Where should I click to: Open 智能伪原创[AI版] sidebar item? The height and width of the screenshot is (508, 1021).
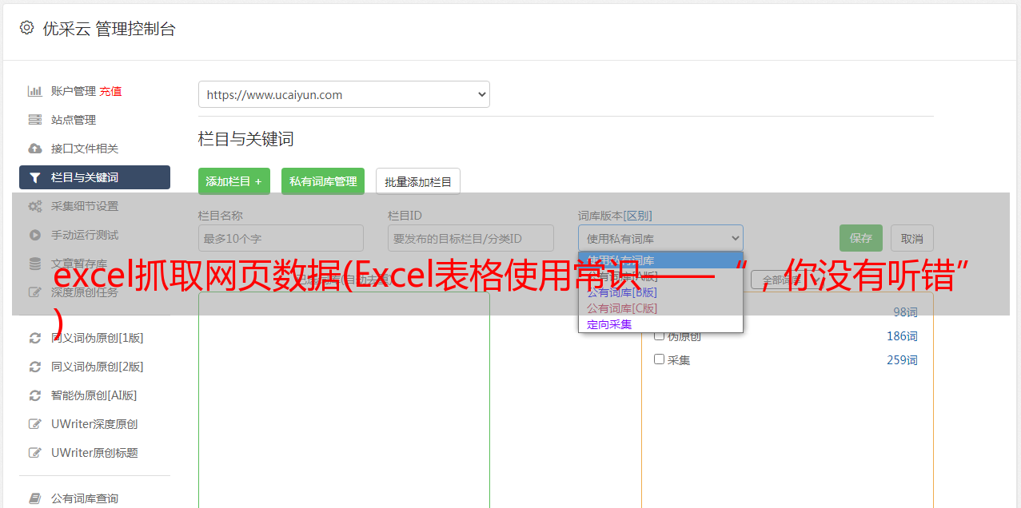[x=94, y=395]
